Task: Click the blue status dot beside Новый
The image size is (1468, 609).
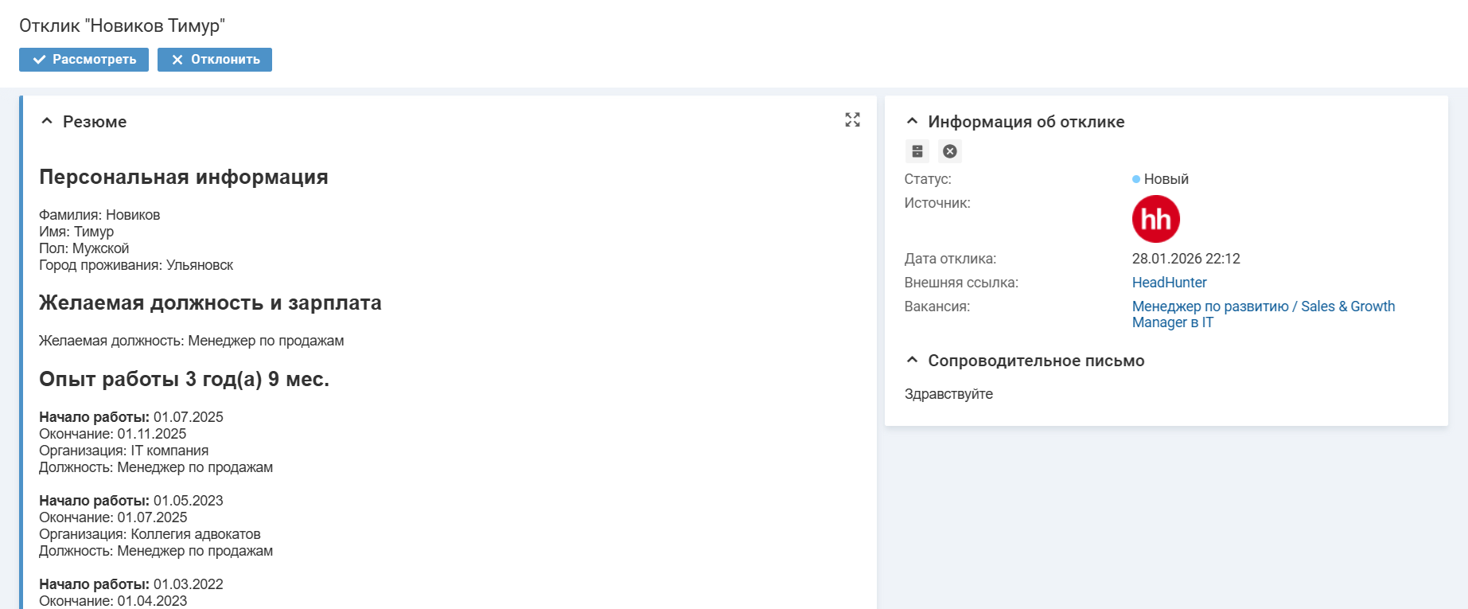Action: click(x=1136, y=179)
